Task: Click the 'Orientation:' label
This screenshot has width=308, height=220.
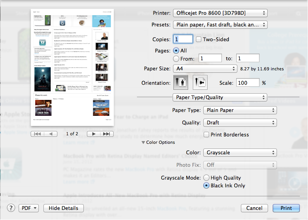Action: [156, 83]
